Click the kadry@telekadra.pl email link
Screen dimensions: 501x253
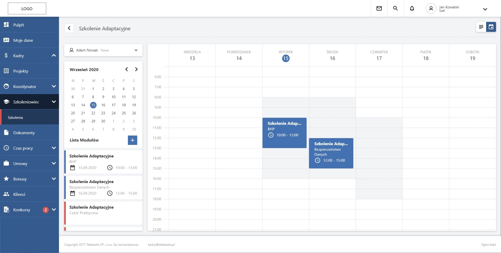coord(161,245)
